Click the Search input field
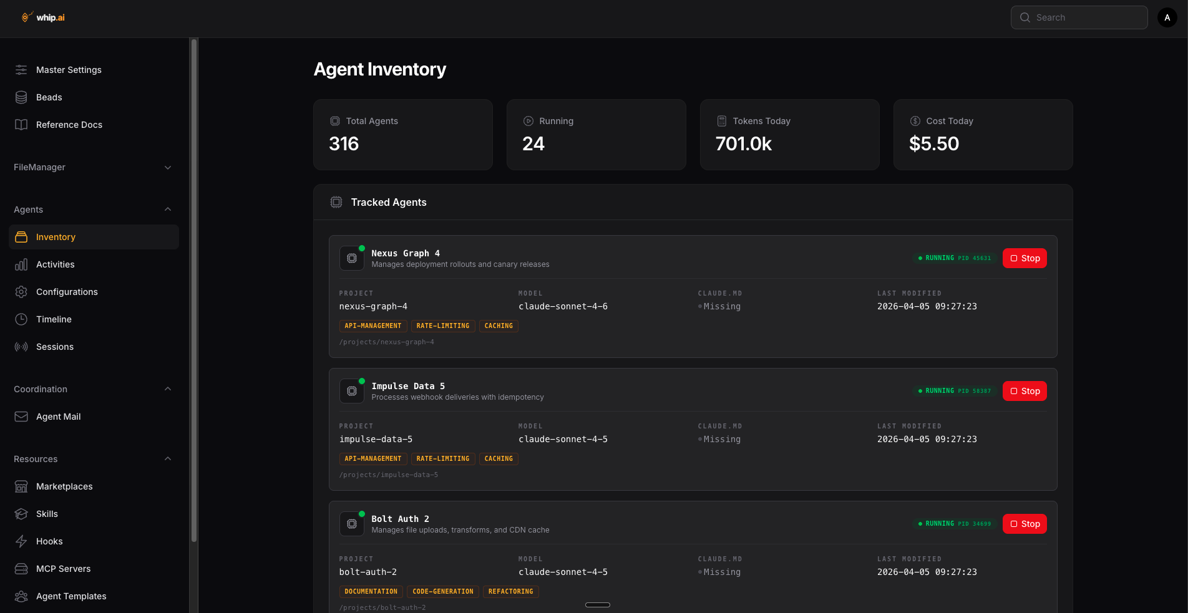This screenshot has width=1188, height=613. pos(1079,17)
